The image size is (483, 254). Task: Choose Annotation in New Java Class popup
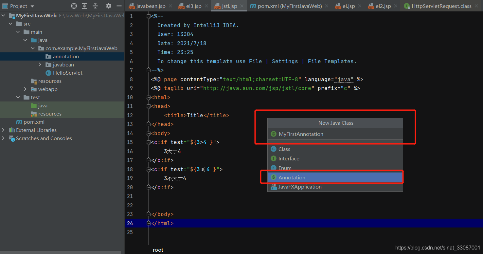(335, 177)
